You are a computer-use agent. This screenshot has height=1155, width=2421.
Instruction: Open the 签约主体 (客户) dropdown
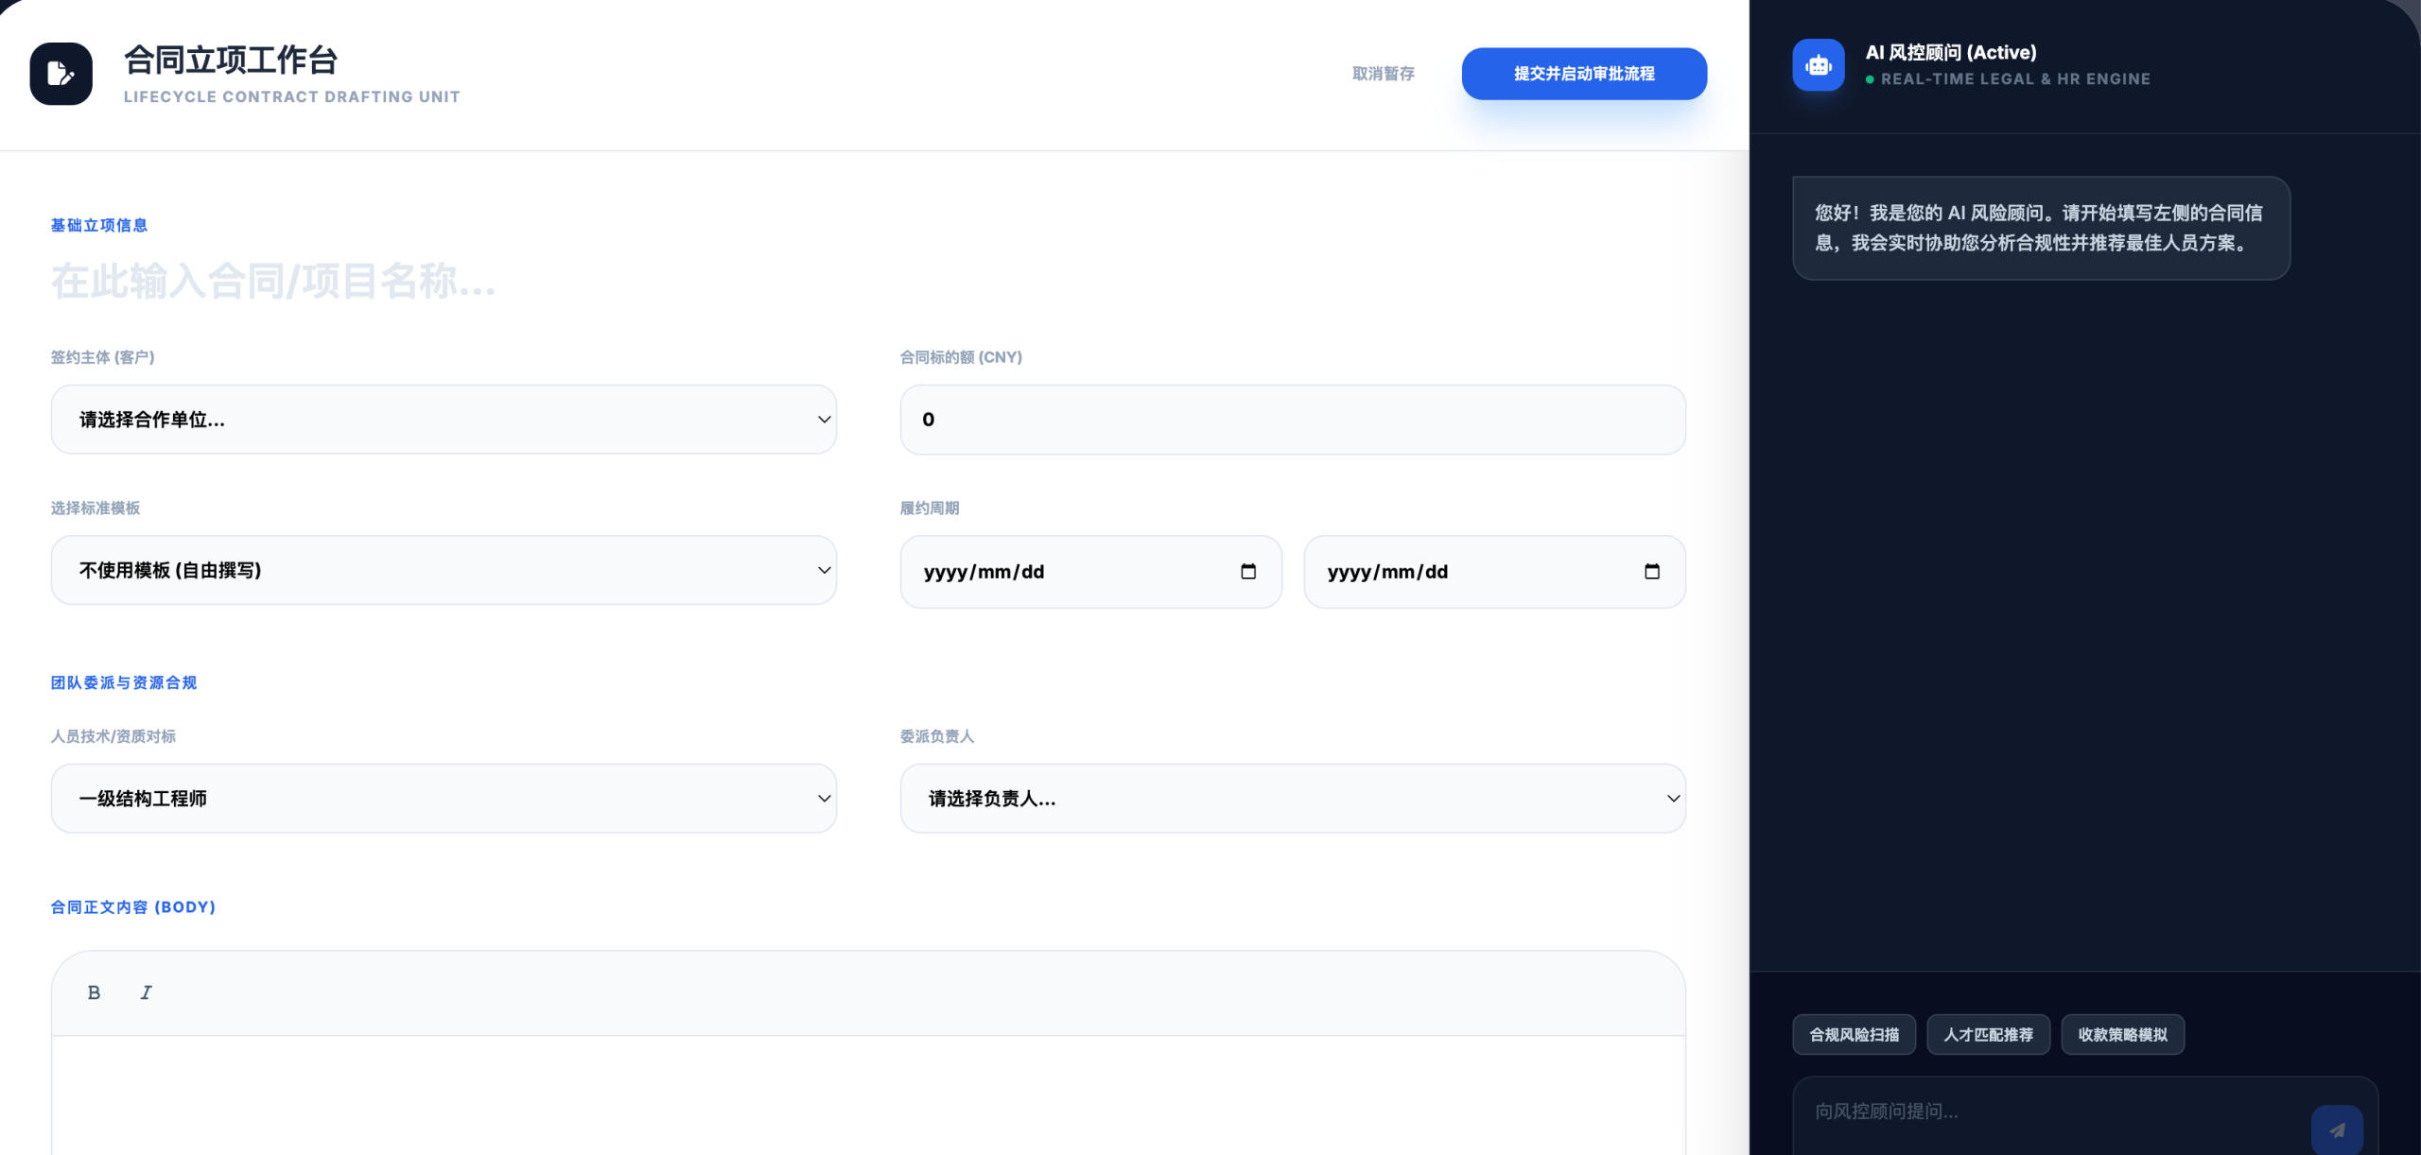tap(444, 420)
